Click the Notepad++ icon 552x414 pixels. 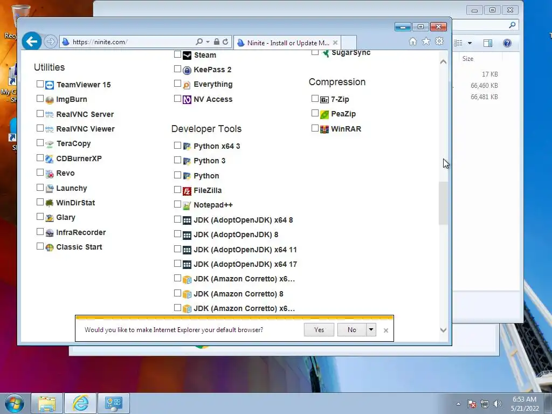[x=187, y=205]
